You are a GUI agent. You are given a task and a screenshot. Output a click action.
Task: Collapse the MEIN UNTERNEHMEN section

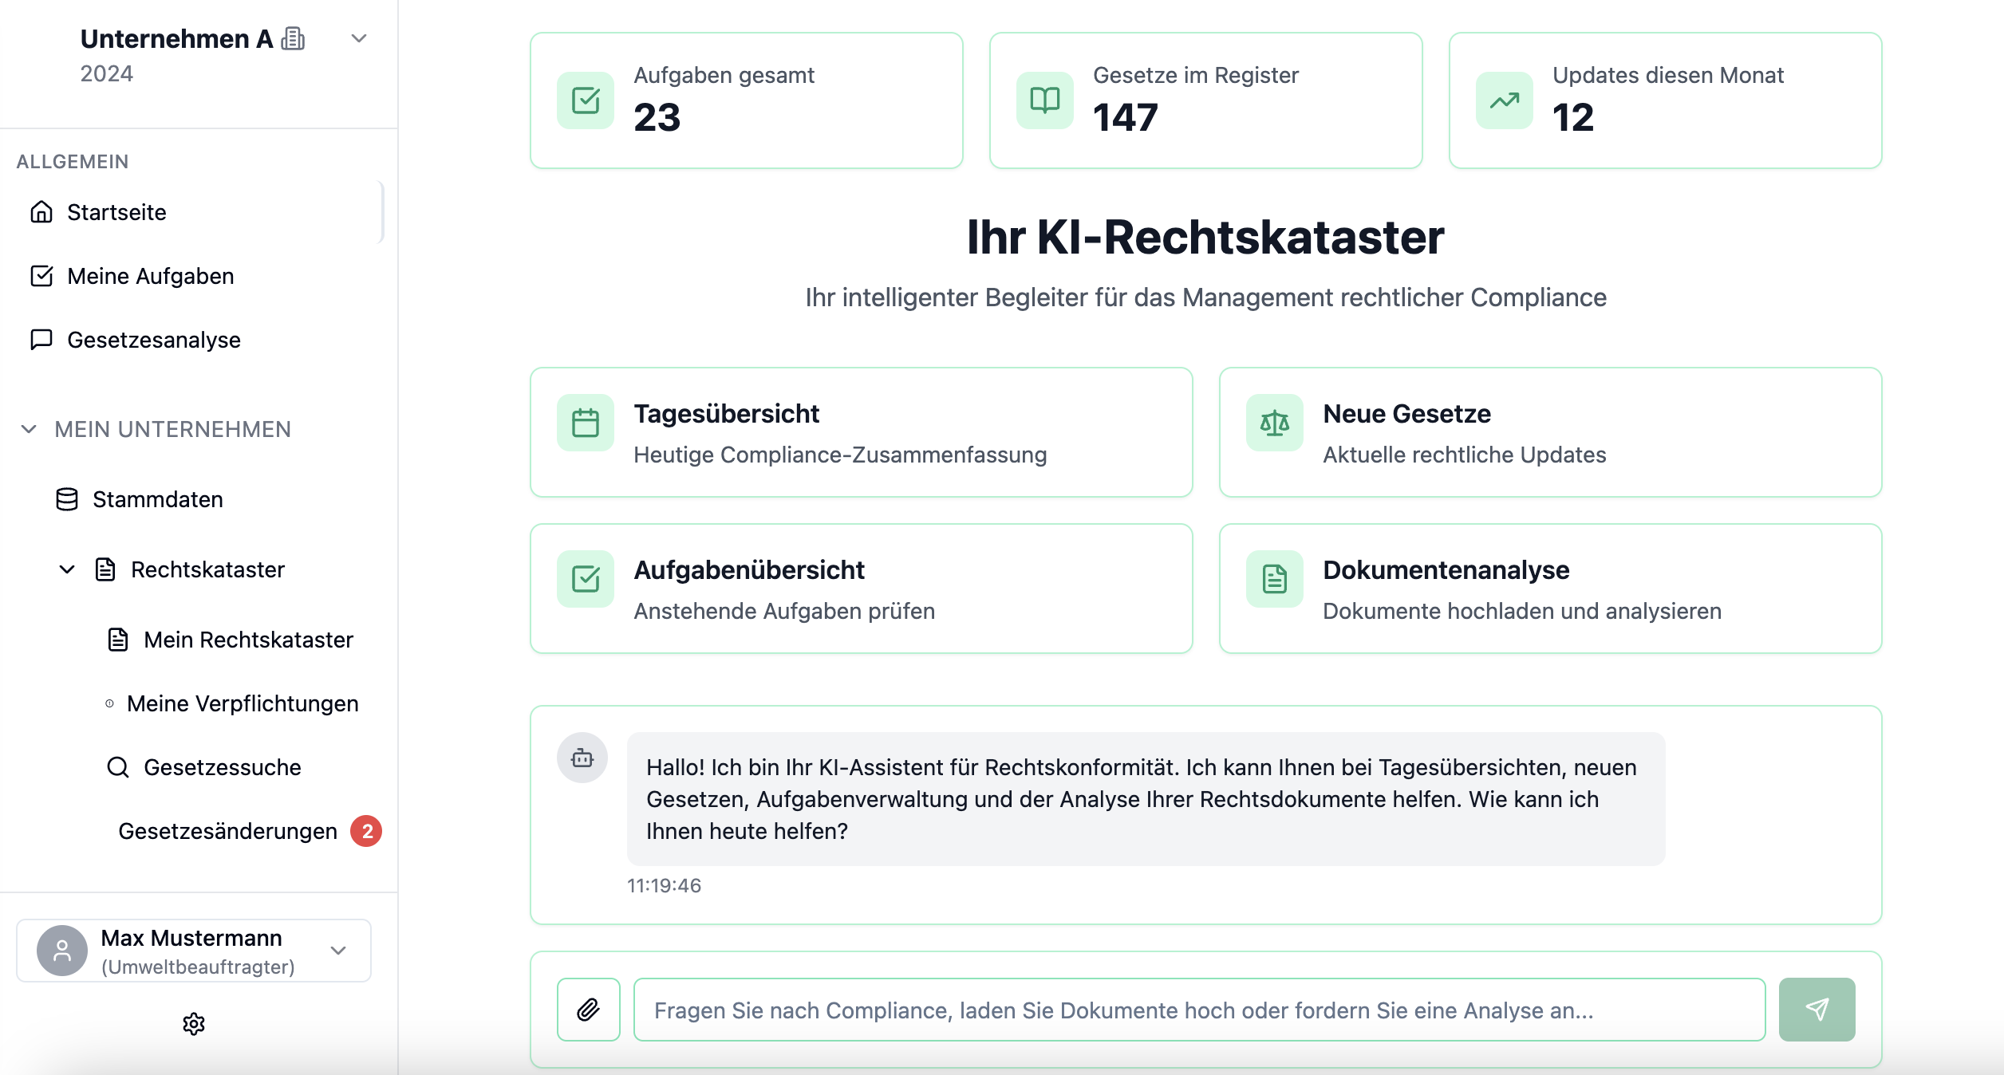[29, 429]
